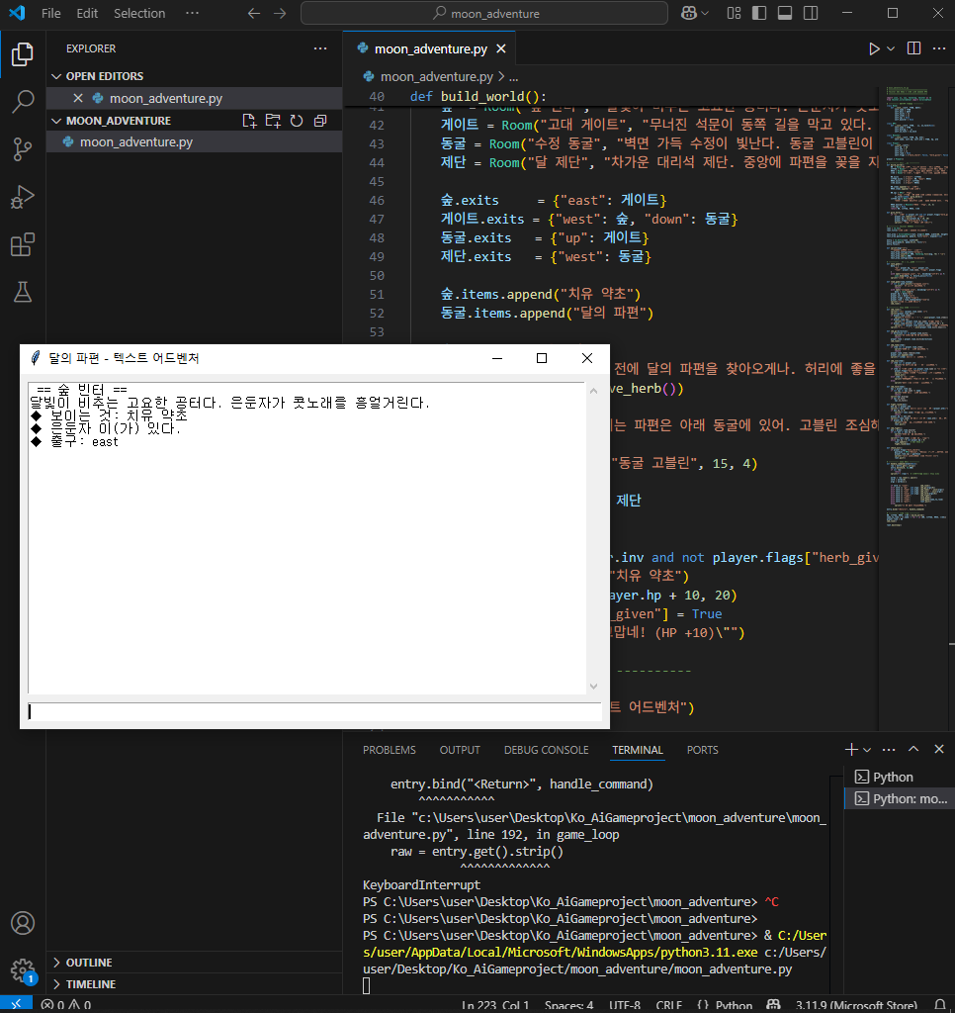
Task: Open editor More Actions ellipsis
Action: 939,48
